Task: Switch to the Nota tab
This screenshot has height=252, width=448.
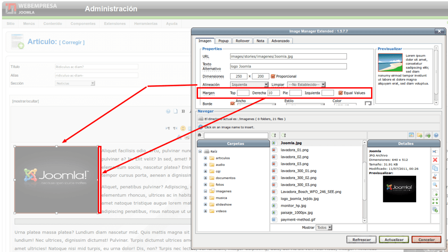Action: (x=260, y=41)
